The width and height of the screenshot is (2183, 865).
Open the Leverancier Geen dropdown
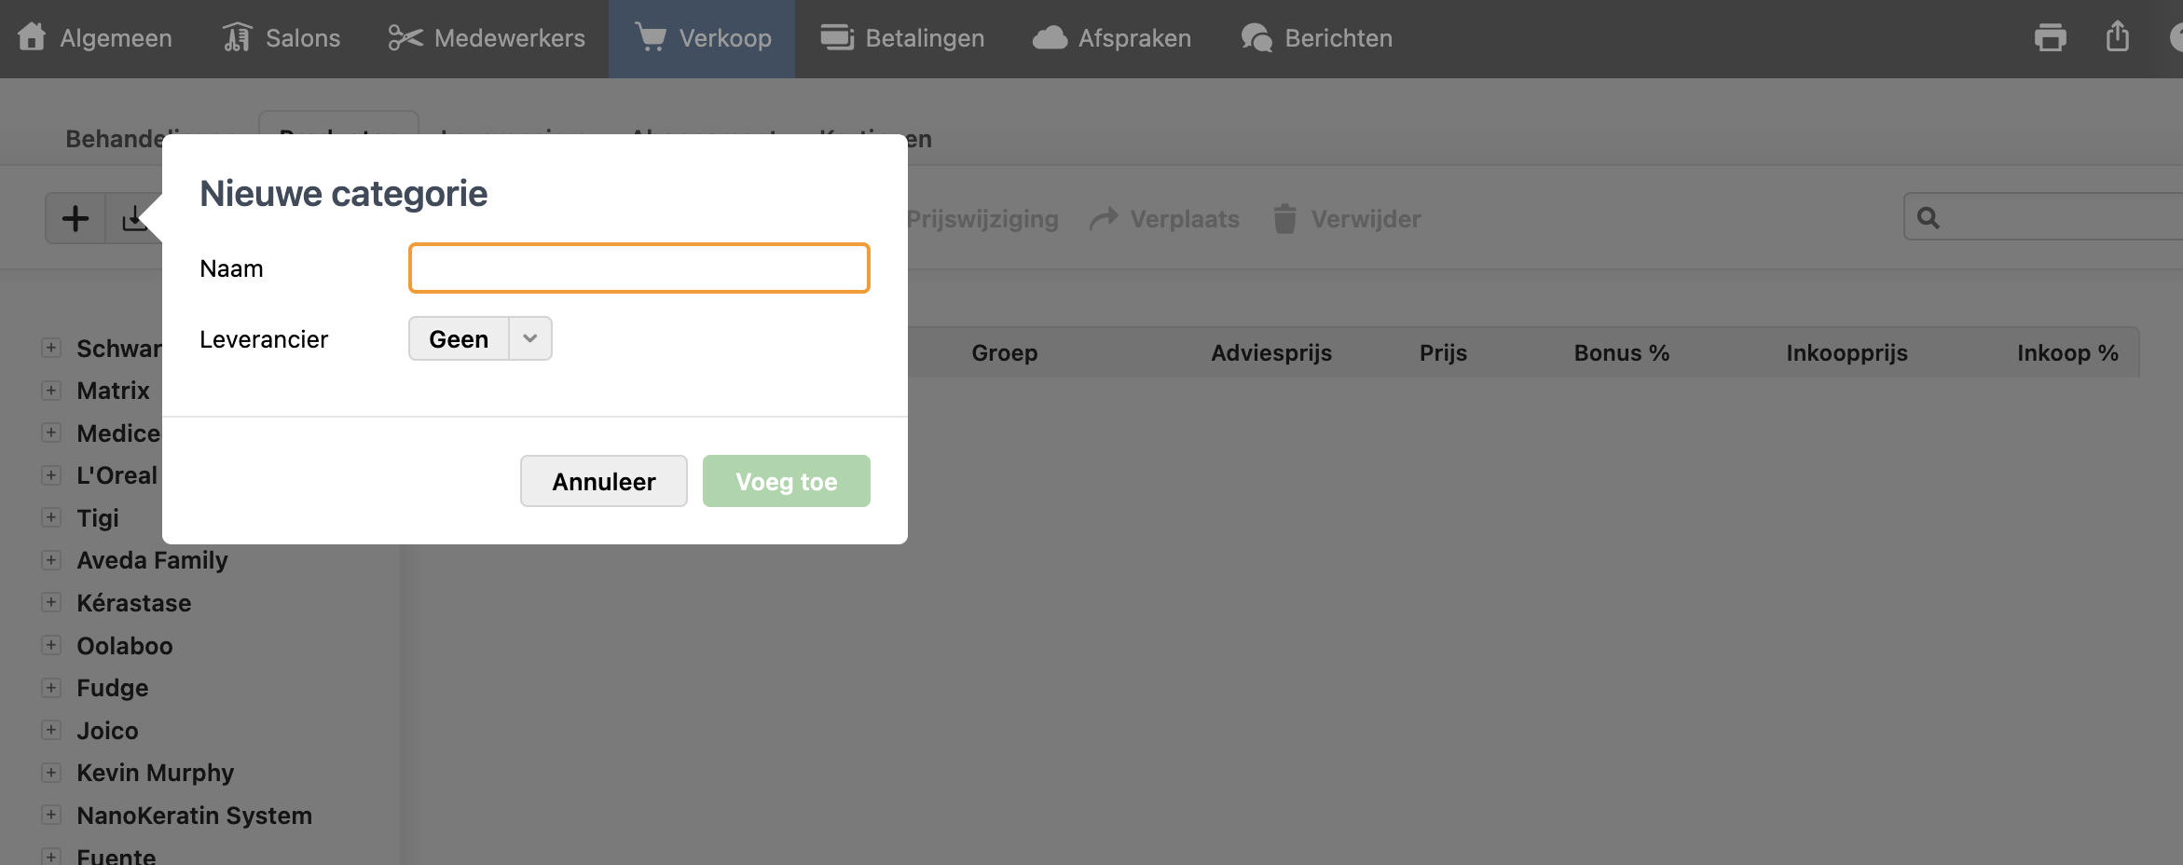click(480, 338)
